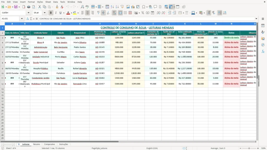
Task: Click the sidebar settings hamburger button
Action: coord(263,19)
